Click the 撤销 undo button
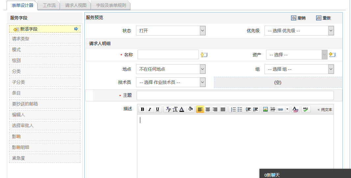The height and width of the screenshot is (178, 351). point(298,18)
